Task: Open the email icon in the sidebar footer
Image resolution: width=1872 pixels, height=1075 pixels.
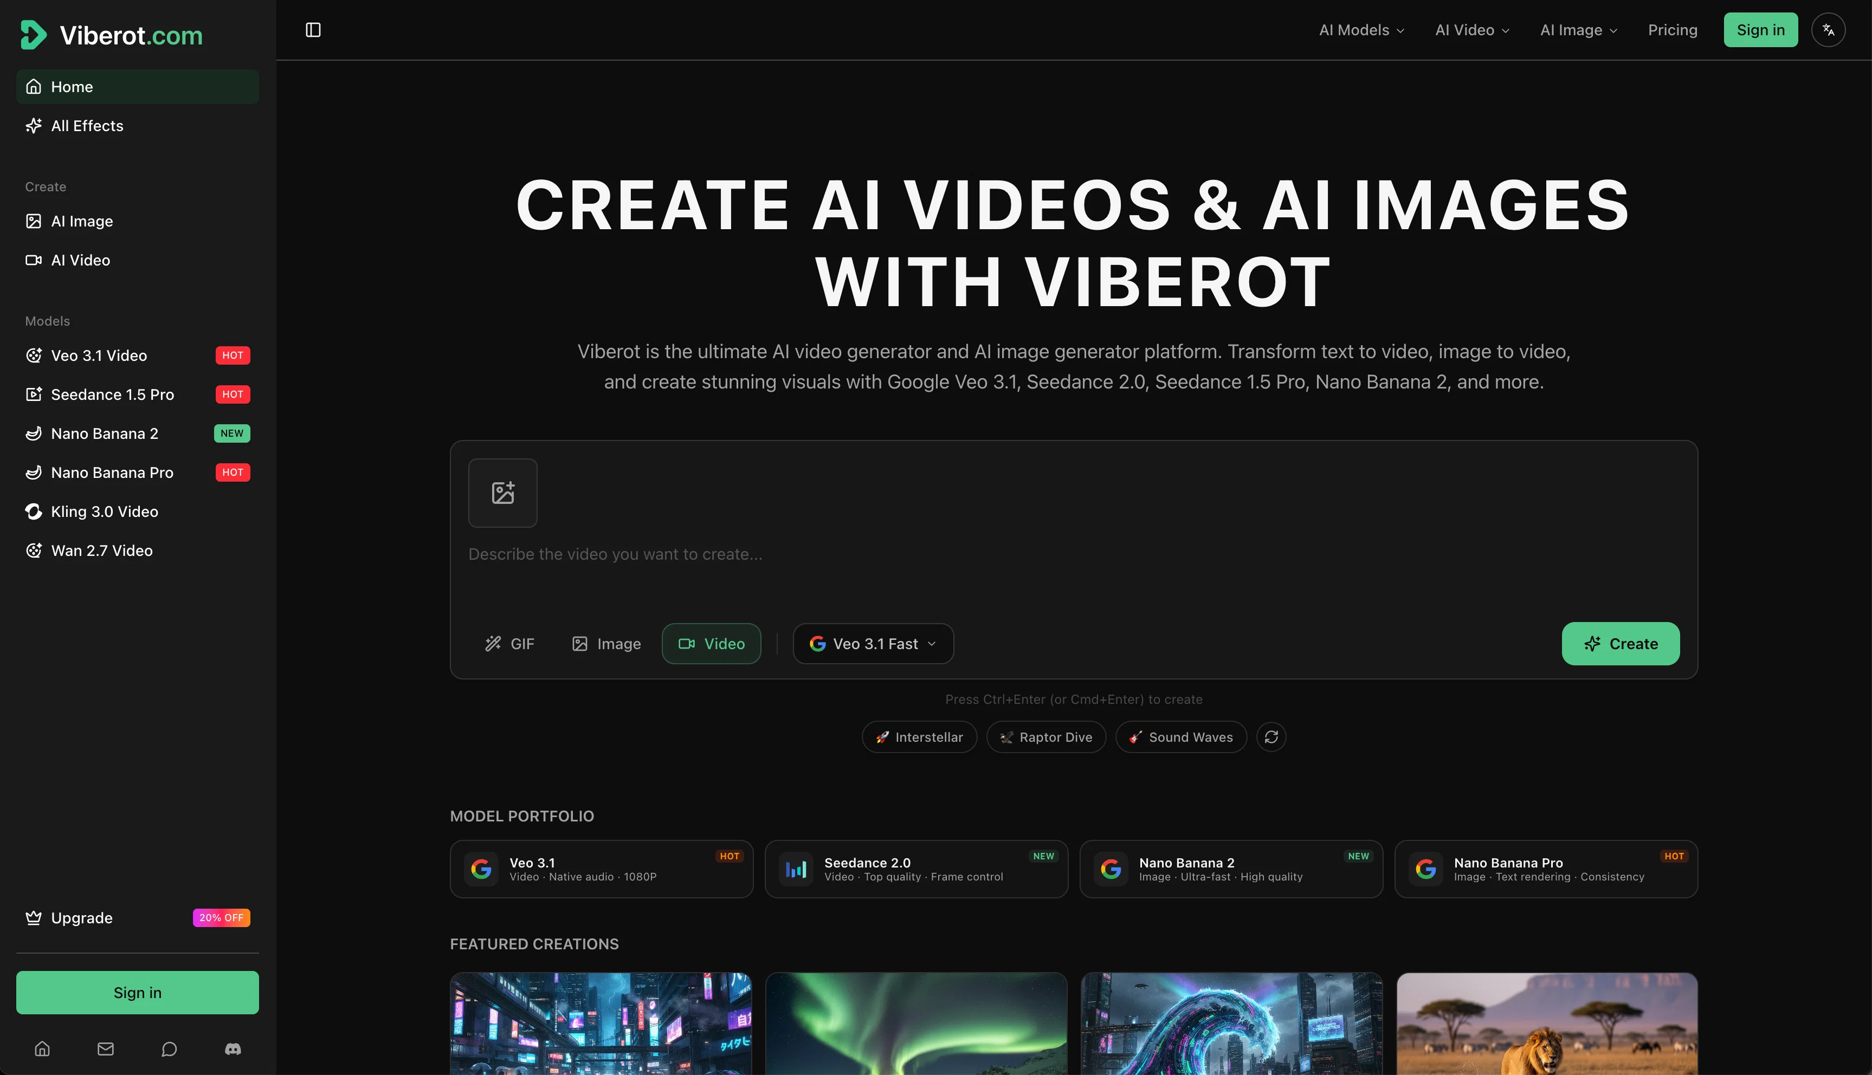Action: (106, 1048)
